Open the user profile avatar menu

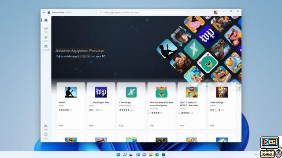pos(215,12)
